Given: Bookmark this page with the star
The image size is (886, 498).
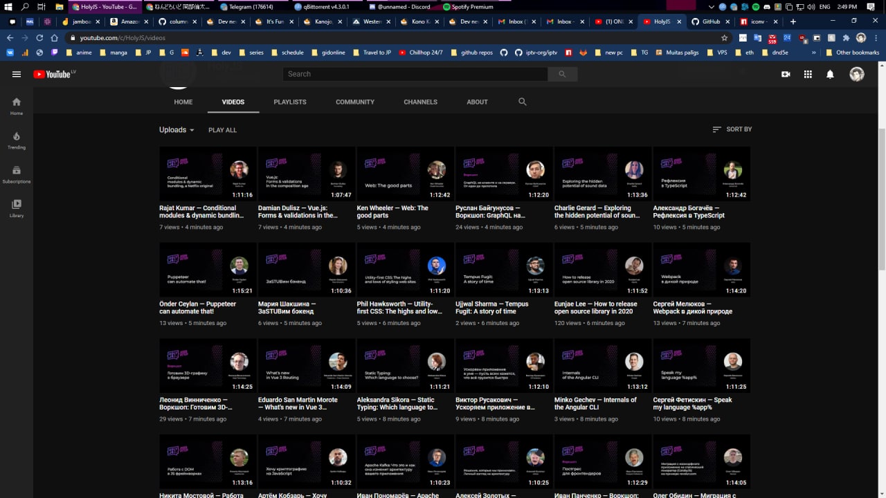Looking at the screenshot, I should (724, 38).
